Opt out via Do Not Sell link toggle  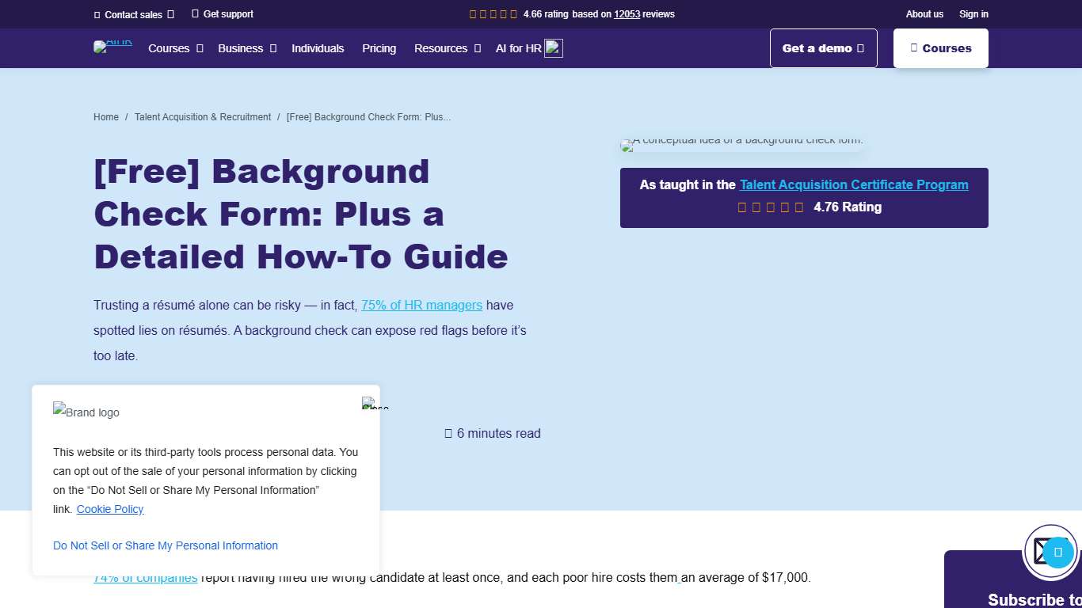[x=165, y=545]
